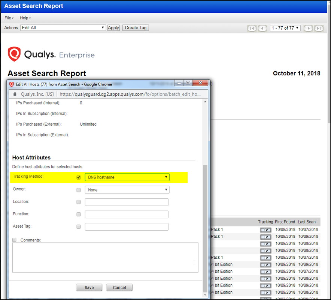Save the host attribute changes
This screenshot has width=331, height=300.
point(89,288)
